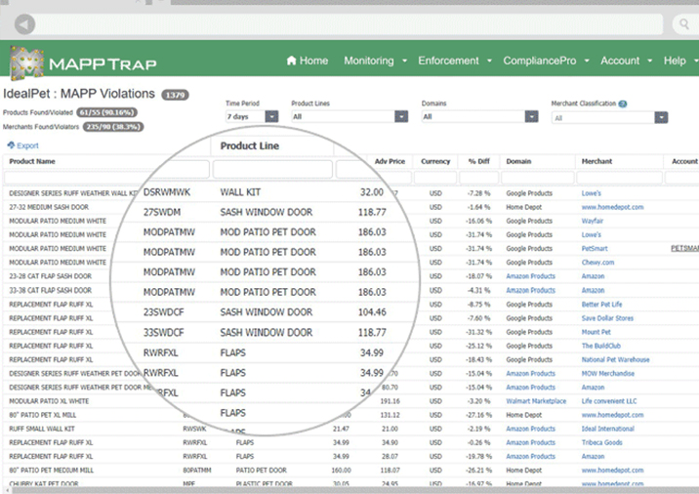Open the Enforcement menu
The width and height of the screenshot is (699, 494).
coord(448,61)
